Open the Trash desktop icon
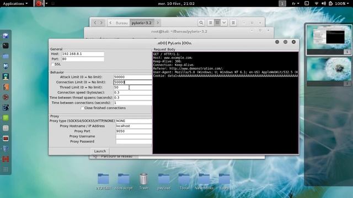353x198 pixels. (143, 182)
